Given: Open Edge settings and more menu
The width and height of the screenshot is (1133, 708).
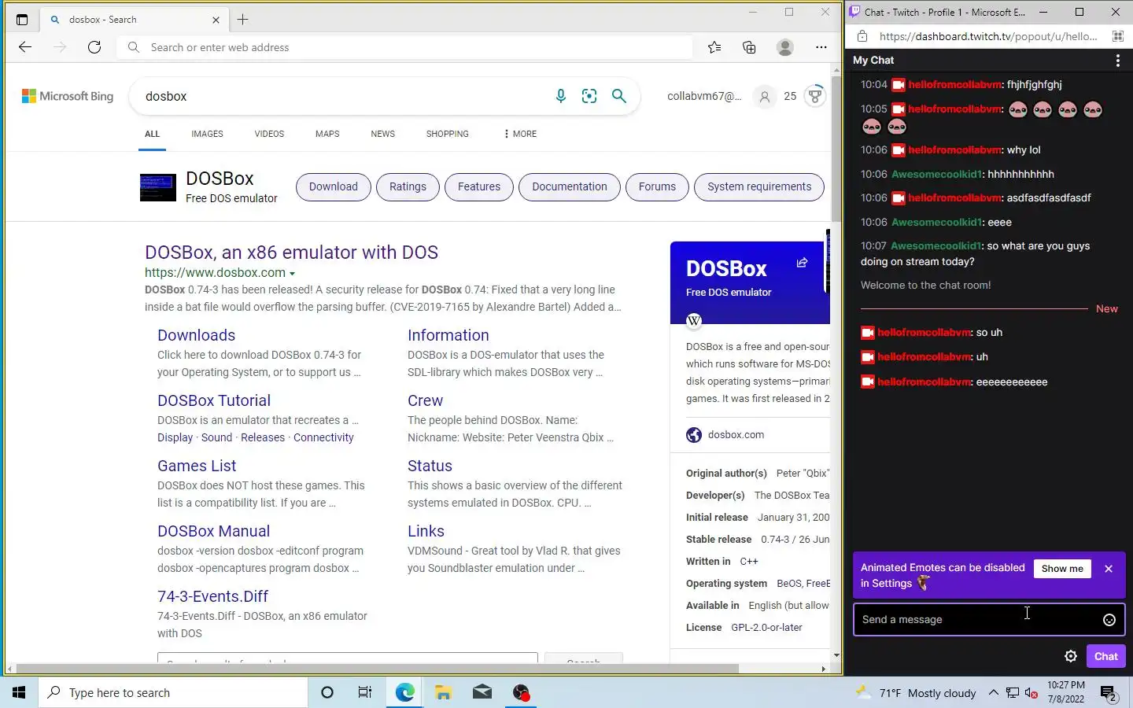Looking at the screenshot, I should click(x=821, y=47).
